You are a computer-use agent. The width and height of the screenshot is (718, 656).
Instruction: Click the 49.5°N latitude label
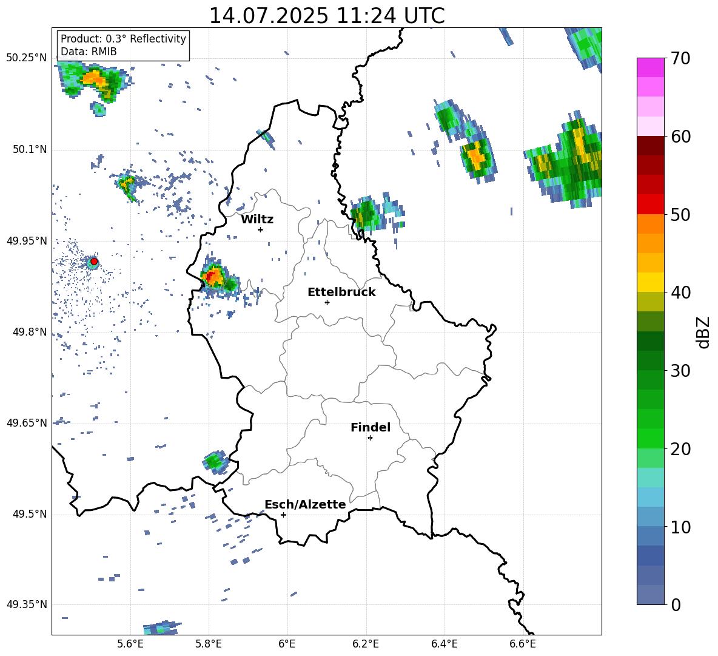coord(30,514)
